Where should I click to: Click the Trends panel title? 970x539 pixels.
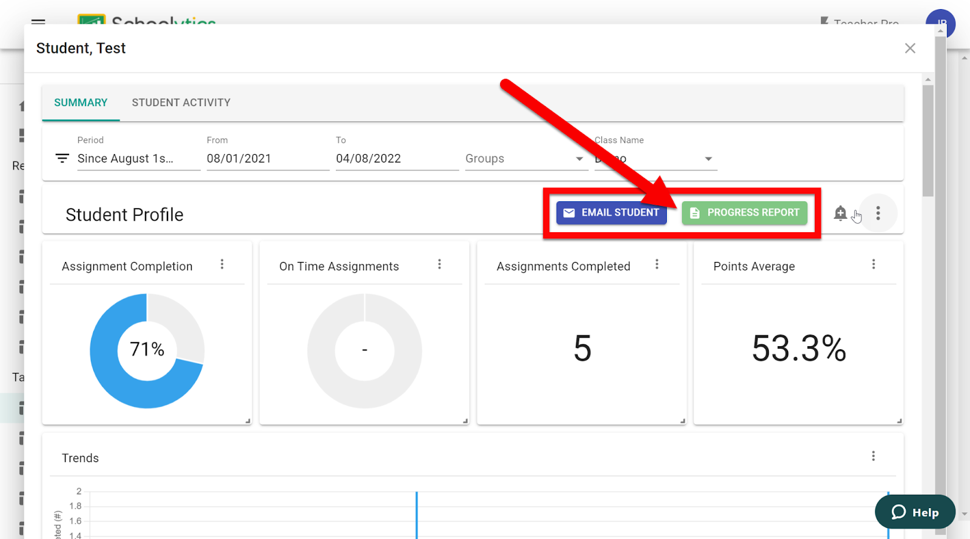tap(80, 458)
